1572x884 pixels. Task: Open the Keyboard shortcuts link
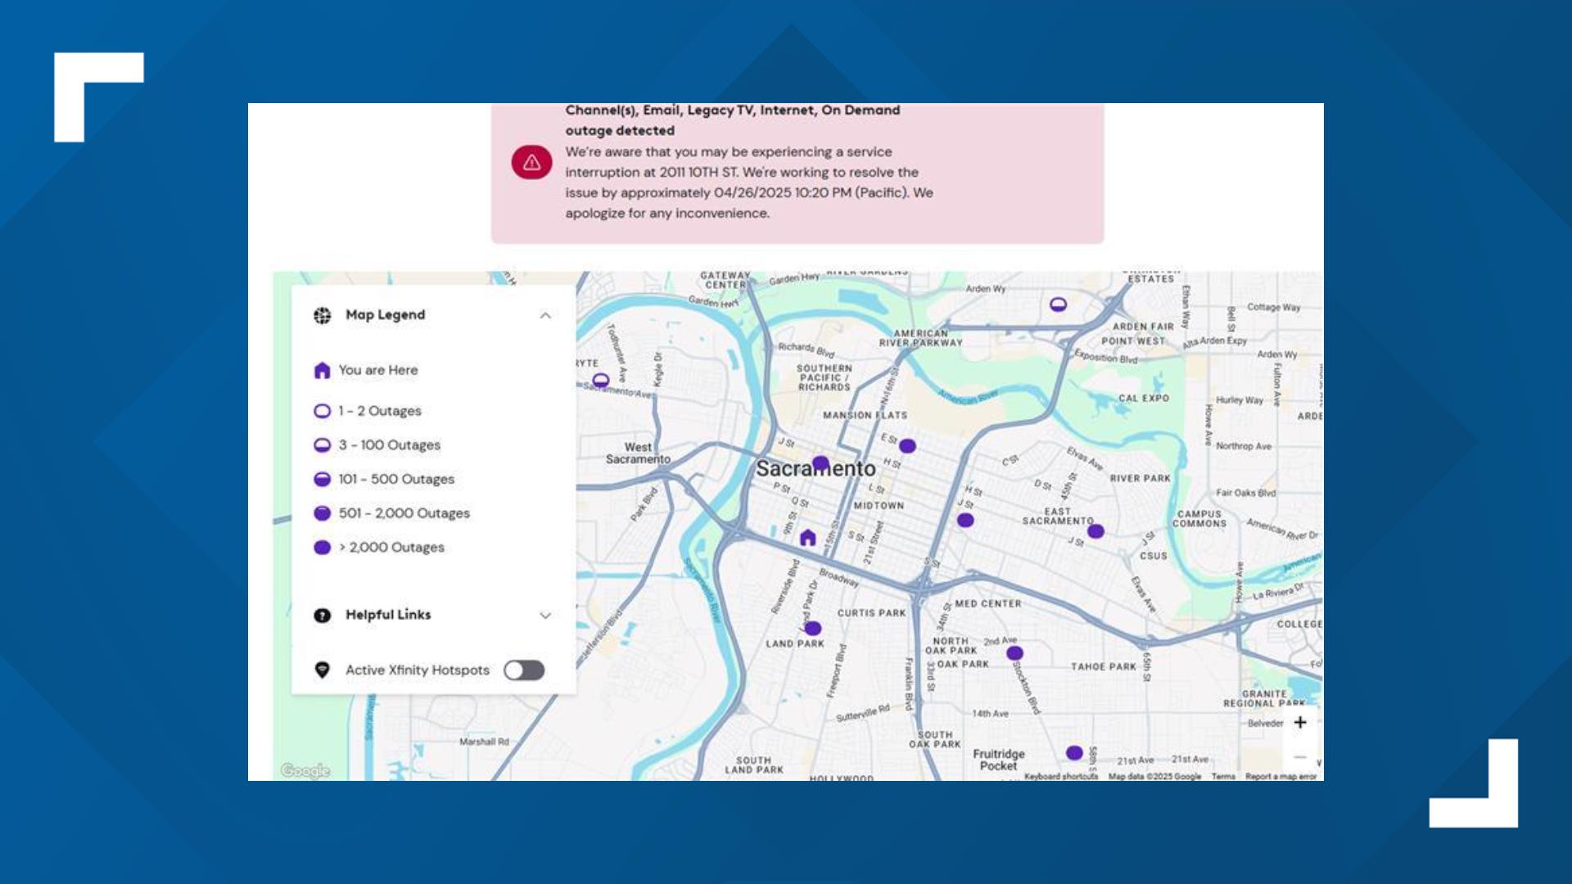point(1060,776)
